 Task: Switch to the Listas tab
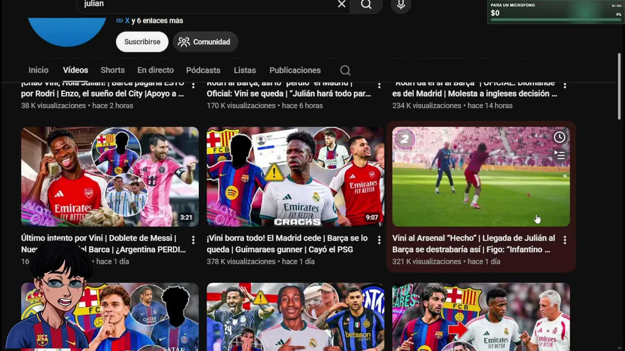pyautogui.click(x=245, y=70)
